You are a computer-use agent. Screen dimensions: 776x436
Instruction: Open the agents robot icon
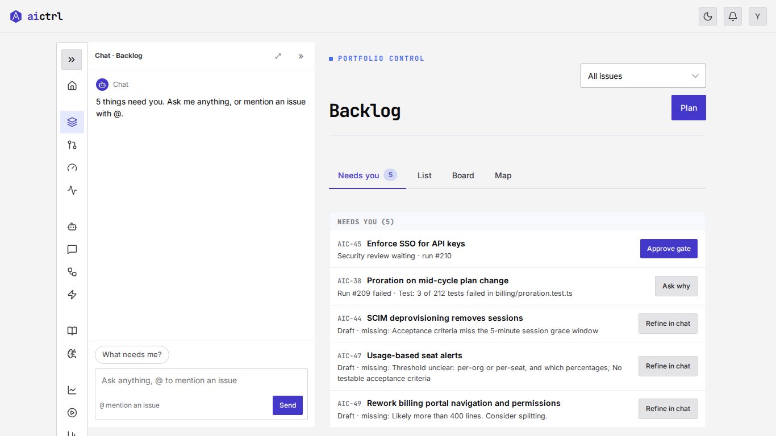pos(72,227)
